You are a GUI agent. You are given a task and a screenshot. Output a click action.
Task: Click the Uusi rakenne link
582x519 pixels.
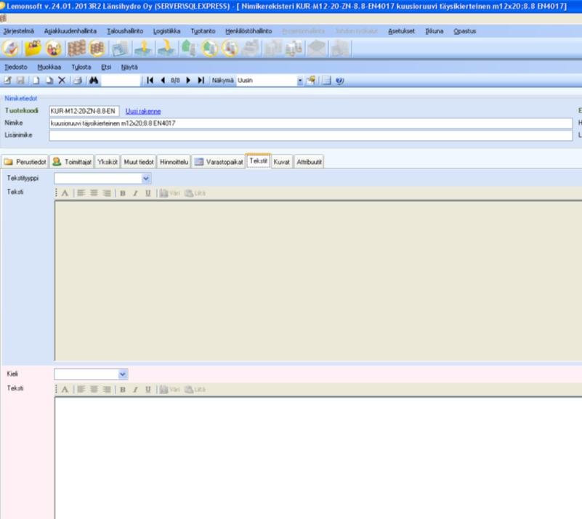(143, 111)
